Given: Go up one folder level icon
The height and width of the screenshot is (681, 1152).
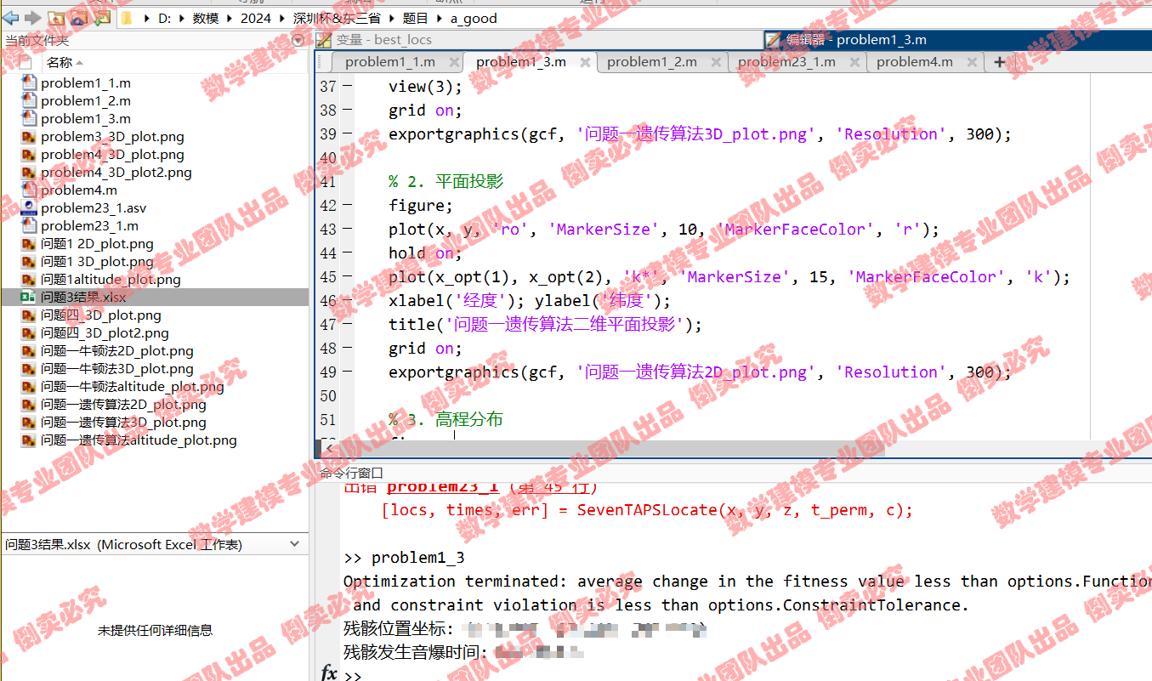Looking at the screenshot, I should pos(57,18).
